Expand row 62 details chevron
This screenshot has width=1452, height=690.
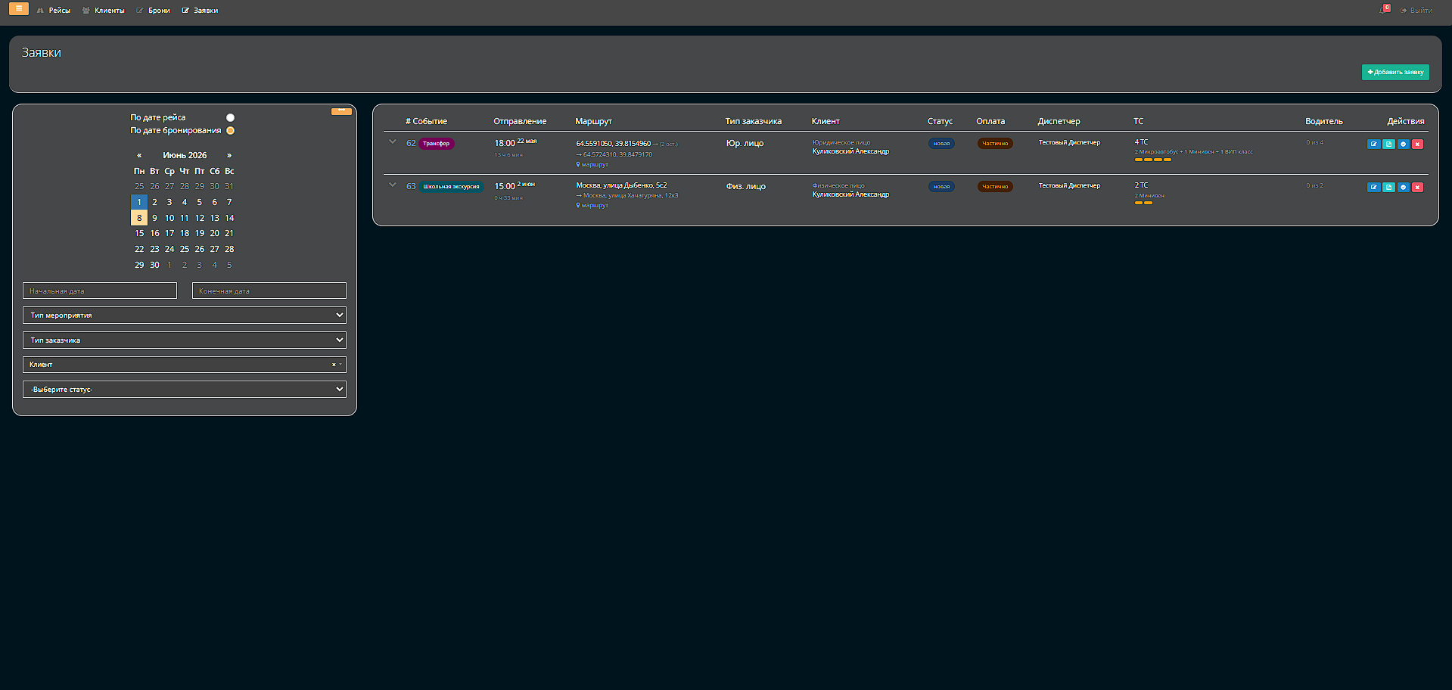coord(392,141)
